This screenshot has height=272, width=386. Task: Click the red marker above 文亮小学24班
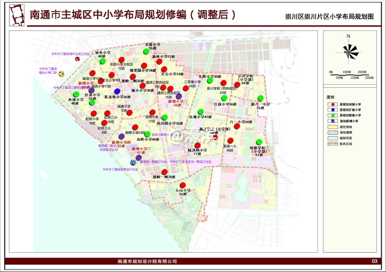(x=164, y=69)
